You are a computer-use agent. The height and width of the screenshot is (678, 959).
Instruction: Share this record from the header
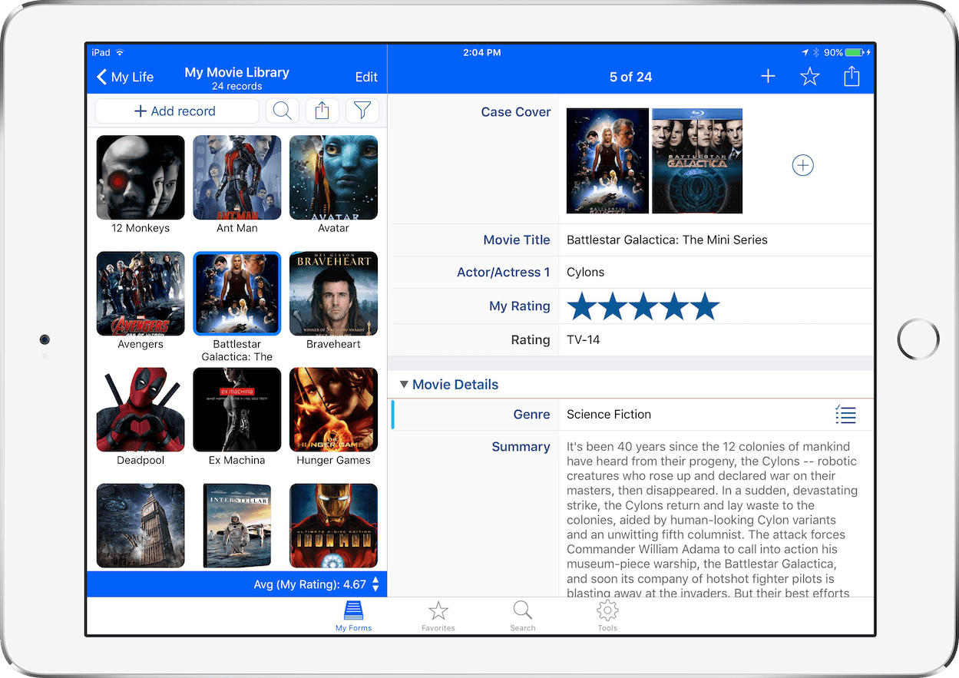click(852, 76)
